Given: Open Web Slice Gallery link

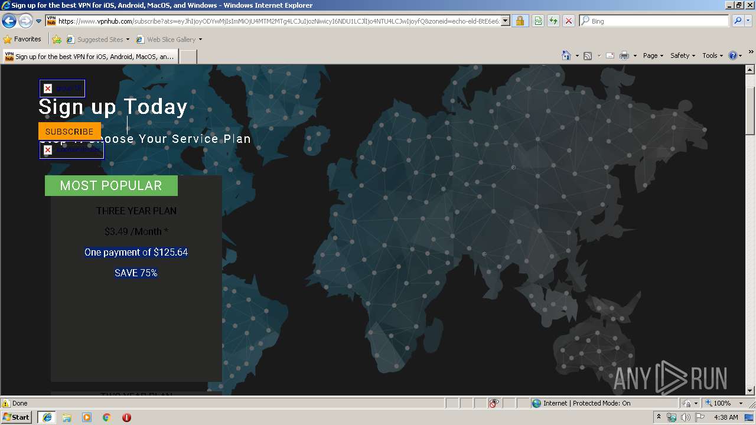Looking at the screenshot, I should click(166, 40).
